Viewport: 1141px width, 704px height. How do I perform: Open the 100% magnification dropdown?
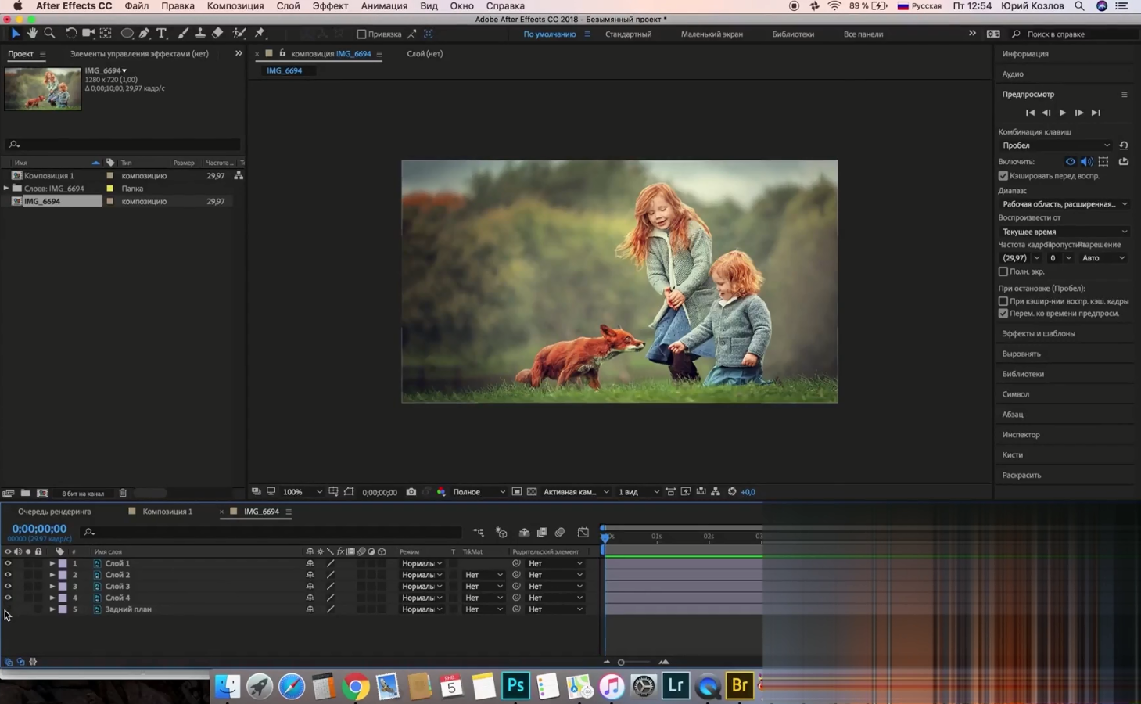coord(302,492)
